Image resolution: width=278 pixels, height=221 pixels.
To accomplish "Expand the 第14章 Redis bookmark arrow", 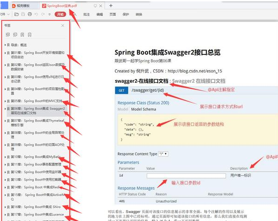I will pos(5,188).
